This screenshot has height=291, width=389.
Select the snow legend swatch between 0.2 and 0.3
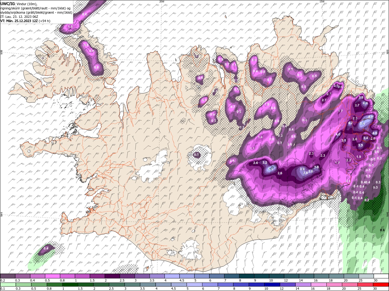coord(8,276)
